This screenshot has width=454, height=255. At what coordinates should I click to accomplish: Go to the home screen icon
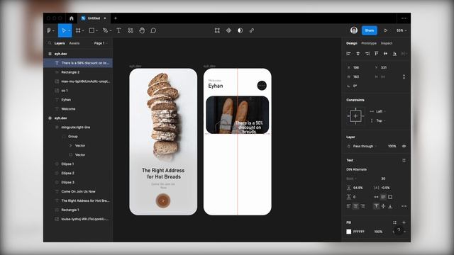click(x=72, y=18)
